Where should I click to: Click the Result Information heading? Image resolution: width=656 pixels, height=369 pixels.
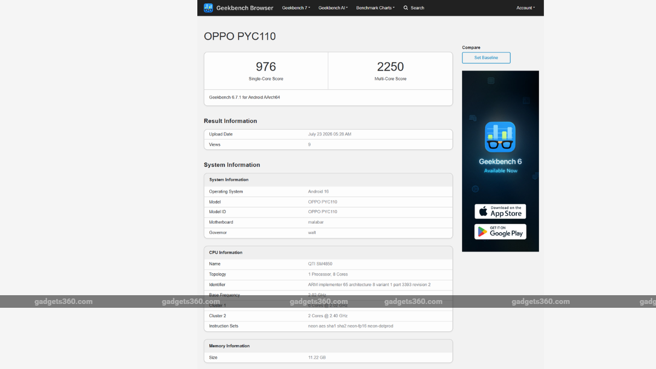(x=230, y=121)
